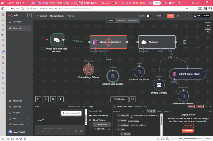Open Personal project in sidebar
Screen dimensions: 213x141
(19, 28)
